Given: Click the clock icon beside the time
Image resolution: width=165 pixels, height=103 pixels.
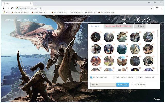Looking at the screenshot, I should coord(131,19).
